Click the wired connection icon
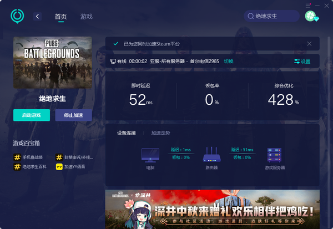 coord(113,62)
